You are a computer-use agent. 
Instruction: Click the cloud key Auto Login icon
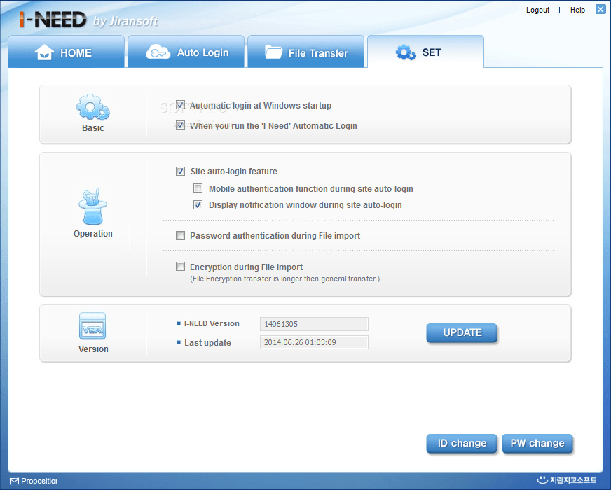158,52
